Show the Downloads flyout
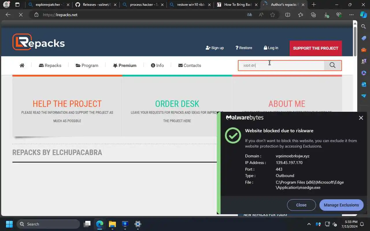Image resolution: width=370 pixels, height=231 pixels. click(x=326, y=15)
